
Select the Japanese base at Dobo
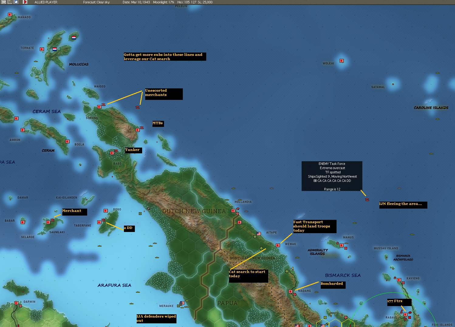106,211
